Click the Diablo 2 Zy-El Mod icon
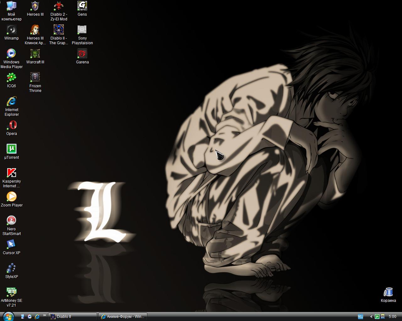This screenshot has width=402, height=321. tap(59, 6)
